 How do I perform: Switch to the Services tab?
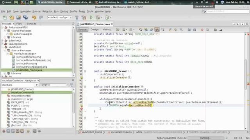[x=32, y=24]
